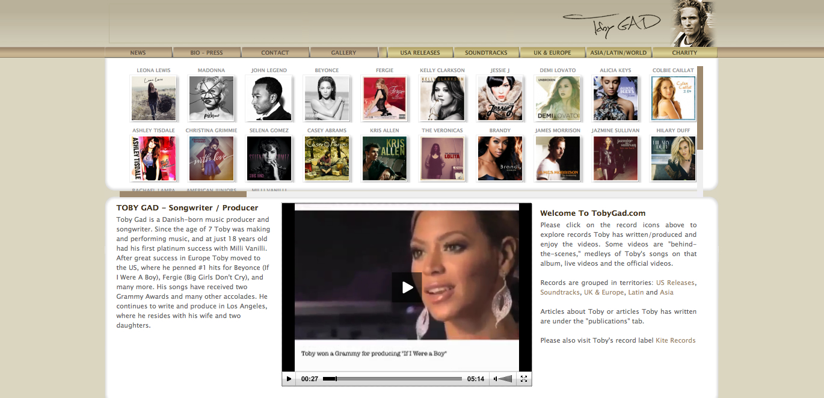Switch to the Soundtracks tab
Image resolution: width=824 pixels, height=398 pixels.
(x=487, y=52)
